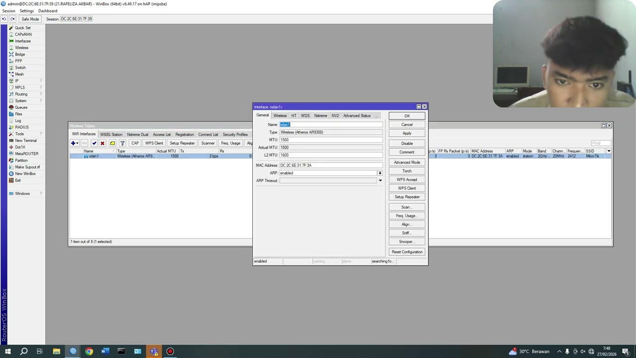Open the Mesh menu
This screenshot has height=358, width=636.
click(19, 74)
